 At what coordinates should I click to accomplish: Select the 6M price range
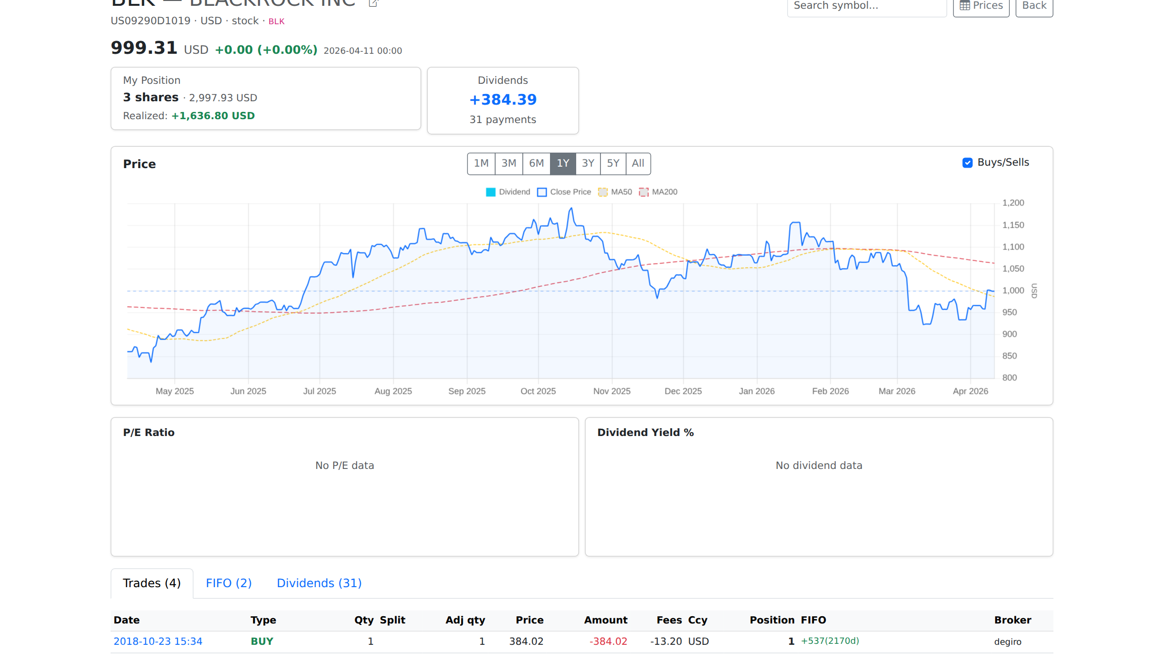[x=536, y=163]
